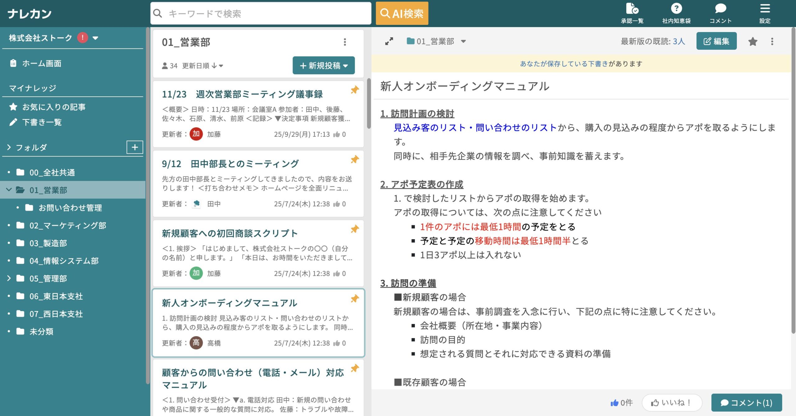Click the add folder plus icon

tap(135, 147)
